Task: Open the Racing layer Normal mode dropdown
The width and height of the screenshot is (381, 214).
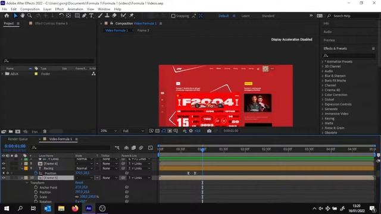Action: click(x=85, y=168)
